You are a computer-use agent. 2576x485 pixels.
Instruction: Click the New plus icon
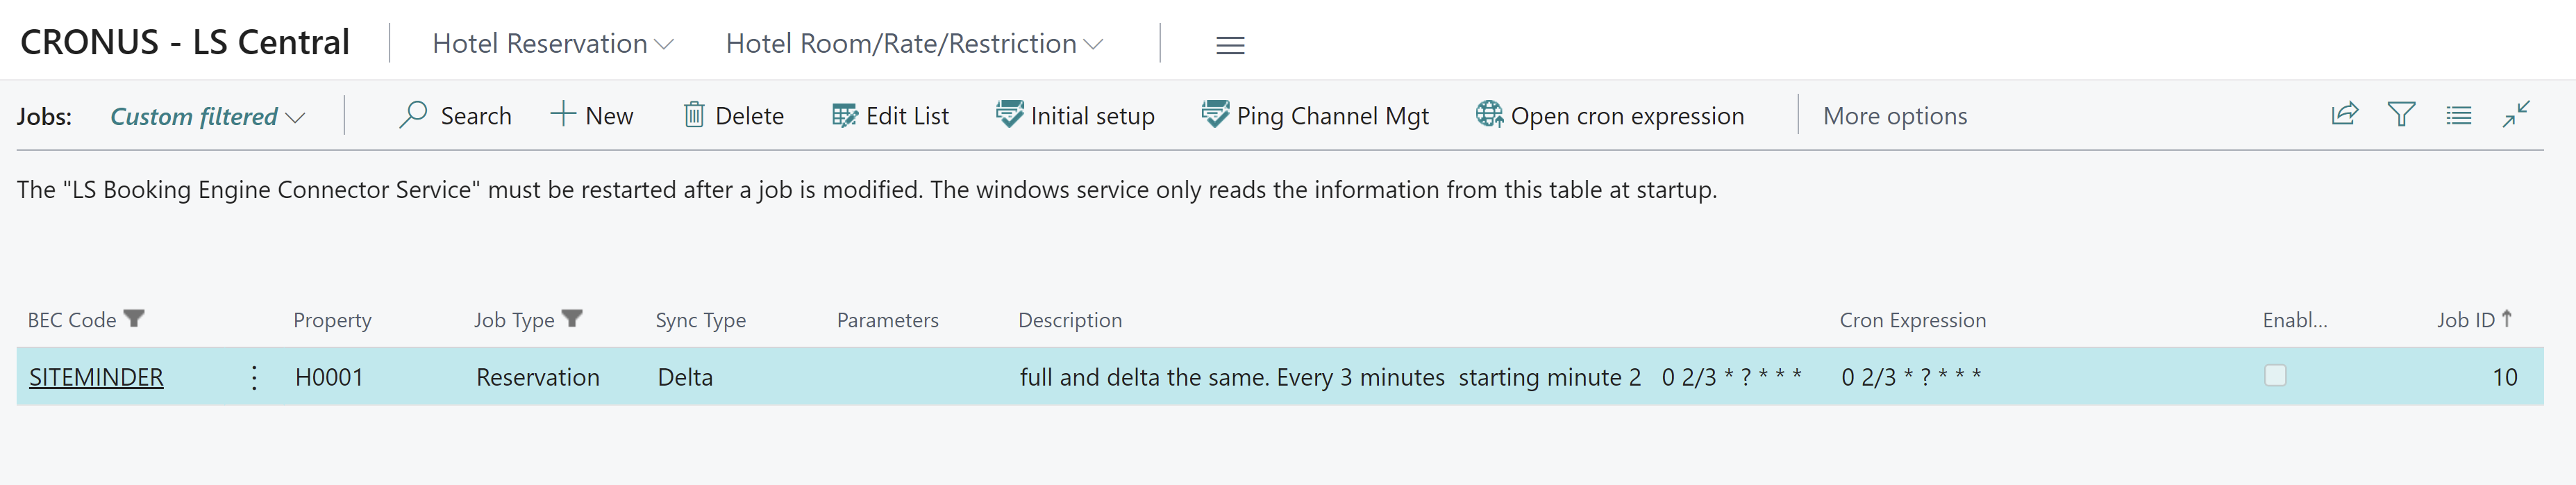tap(563, 114)
